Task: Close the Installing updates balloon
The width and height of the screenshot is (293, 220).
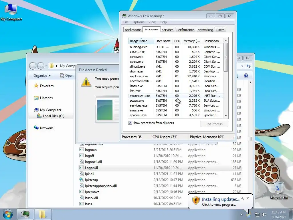Action: click(x=248, y=198)
